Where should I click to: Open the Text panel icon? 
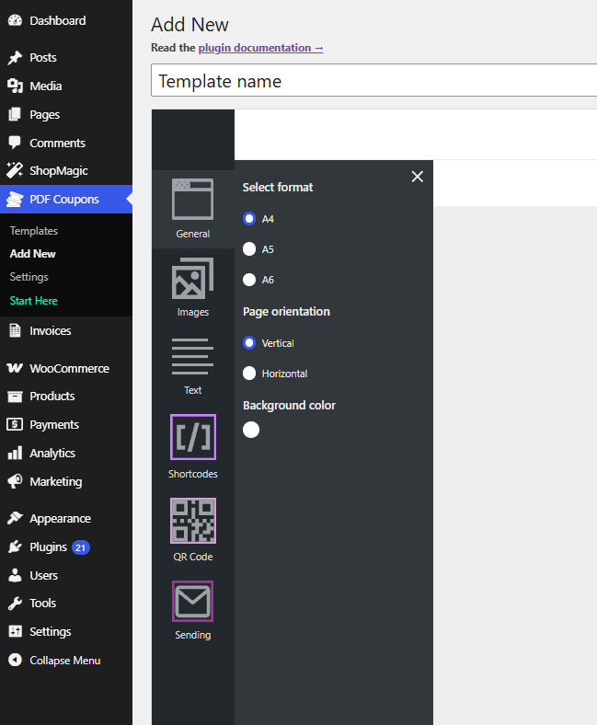pyautogui.click(x=193, y=356)
